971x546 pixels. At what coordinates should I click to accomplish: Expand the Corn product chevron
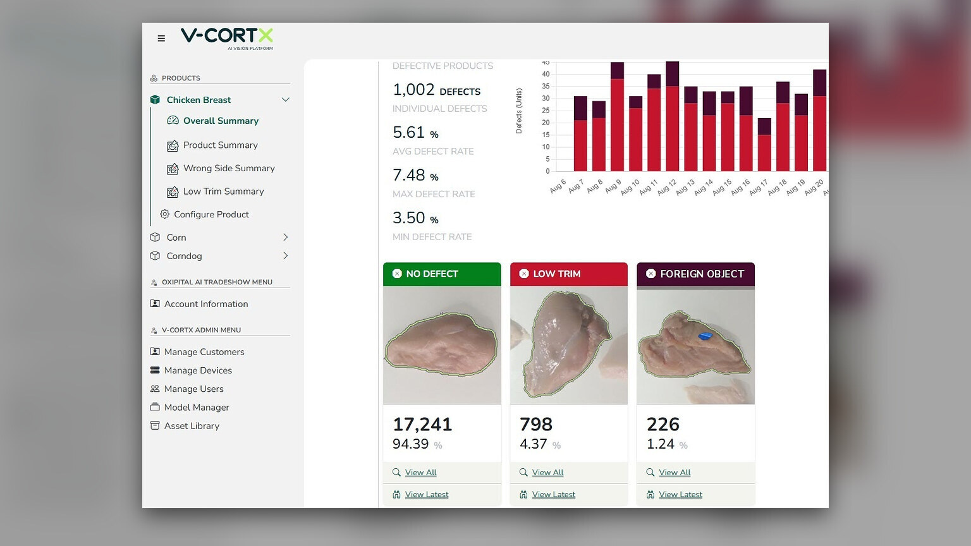coord(286,237)
